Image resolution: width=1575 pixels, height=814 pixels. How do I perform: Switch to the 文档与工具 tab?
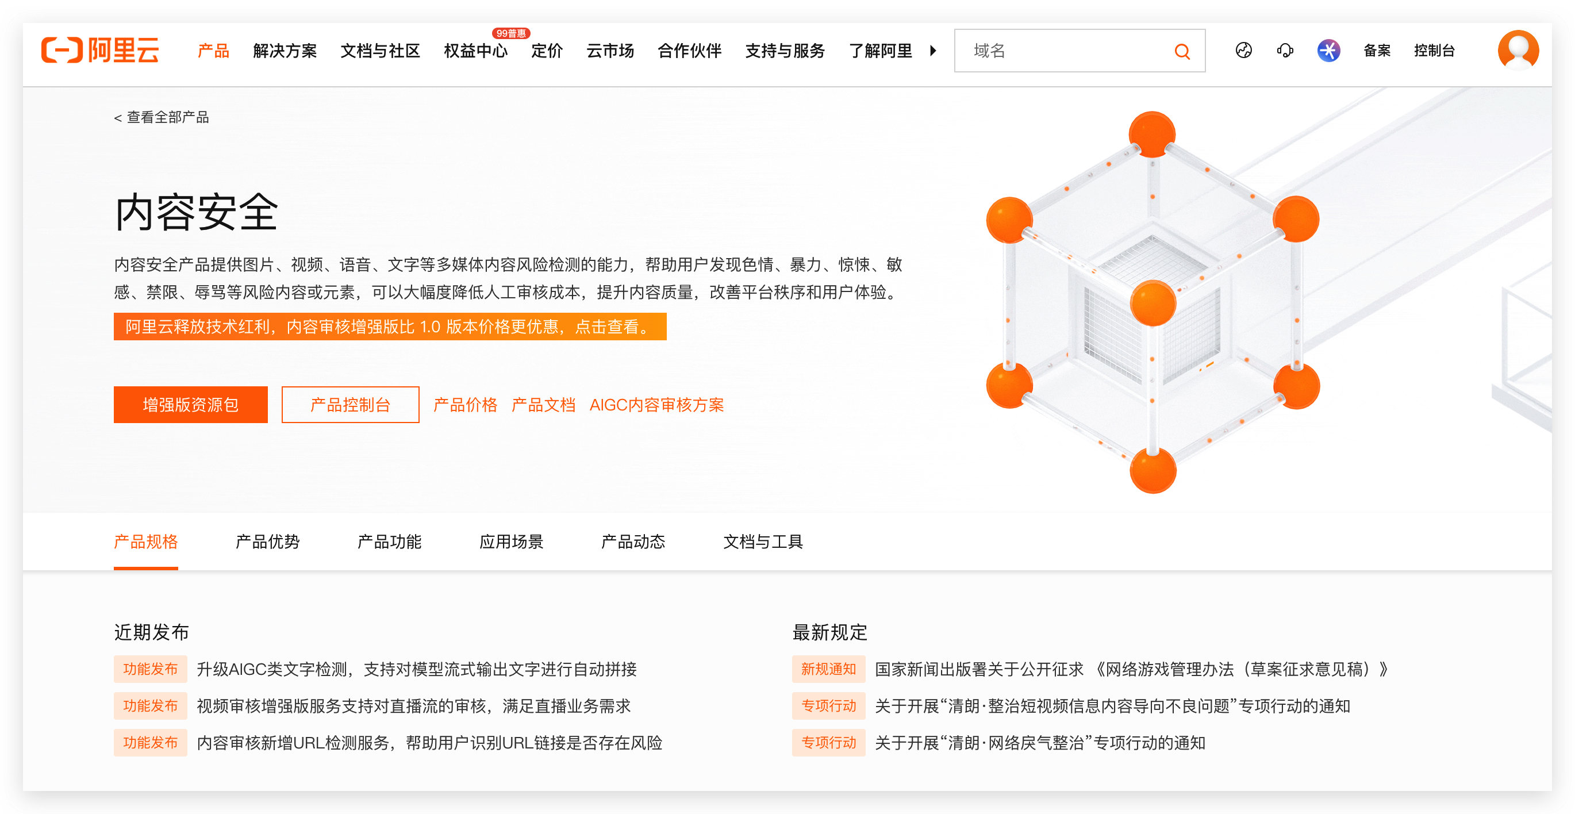763,542
